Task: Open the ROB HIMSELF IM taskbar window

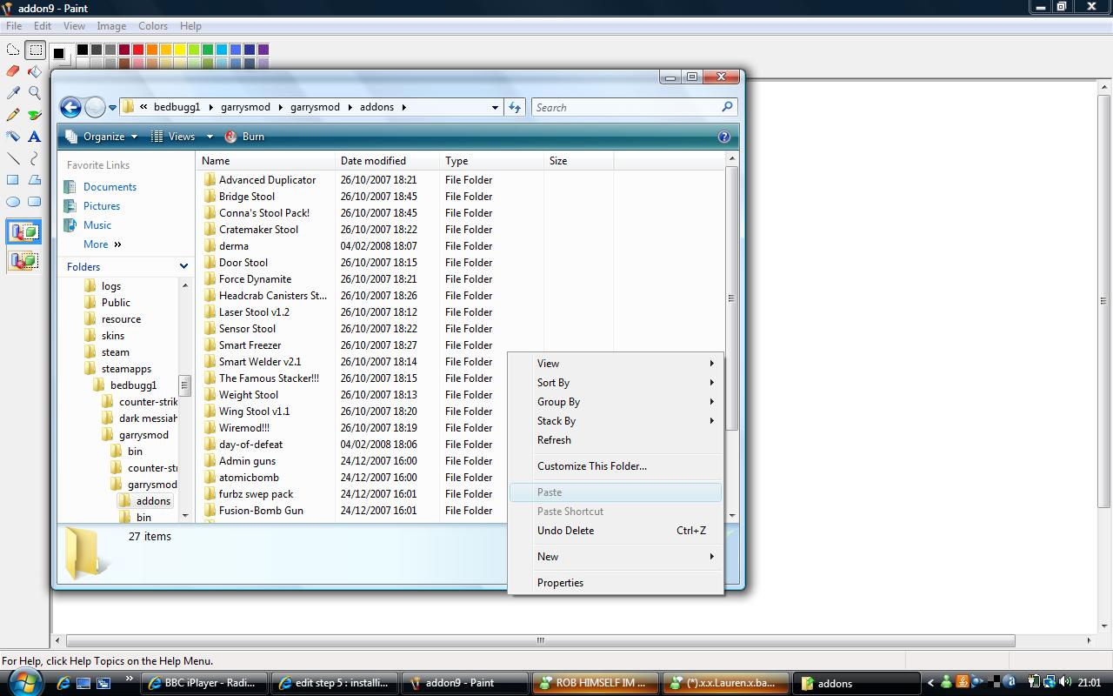Action: click(596, 683)
